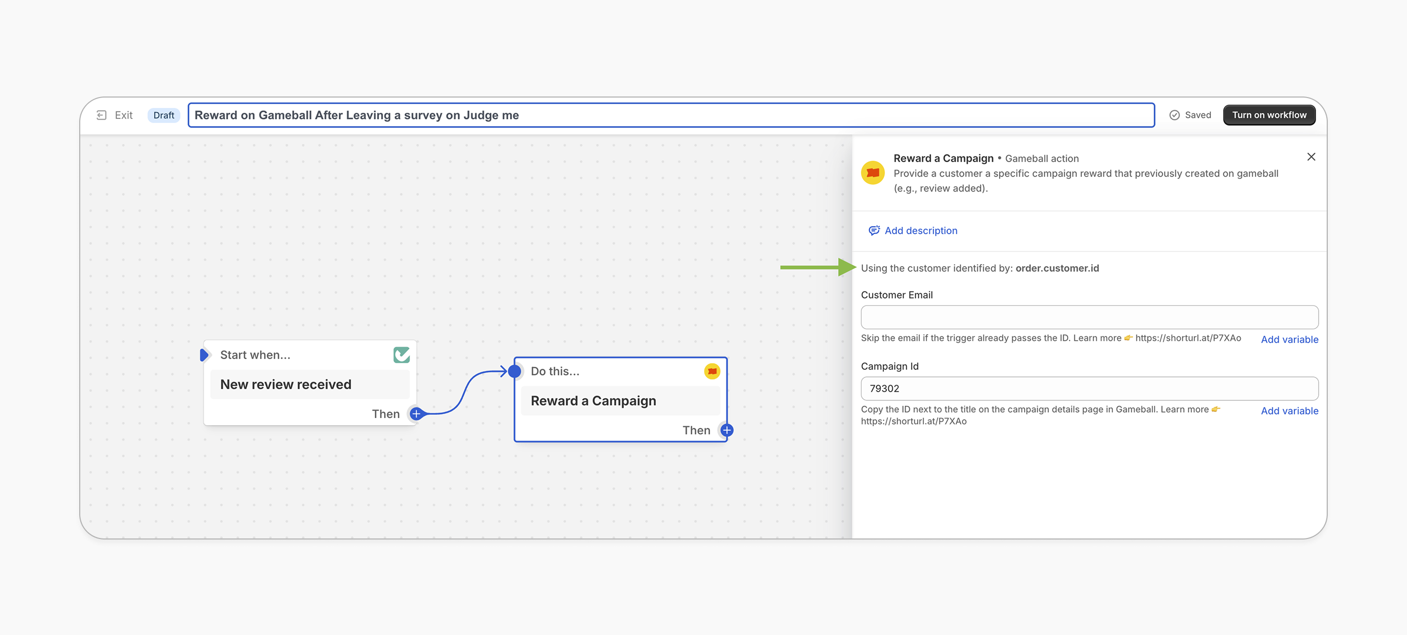Click the green checkmark icon on the trigger card

tap(401, 355)
